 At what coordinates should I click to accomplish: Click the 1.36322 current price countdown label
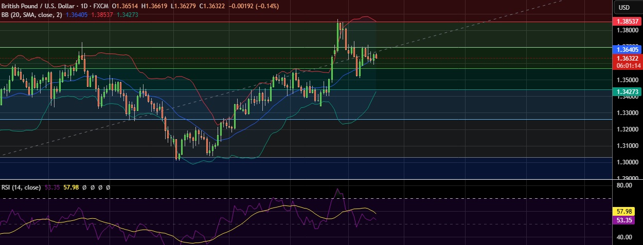(x=627, y=62)
